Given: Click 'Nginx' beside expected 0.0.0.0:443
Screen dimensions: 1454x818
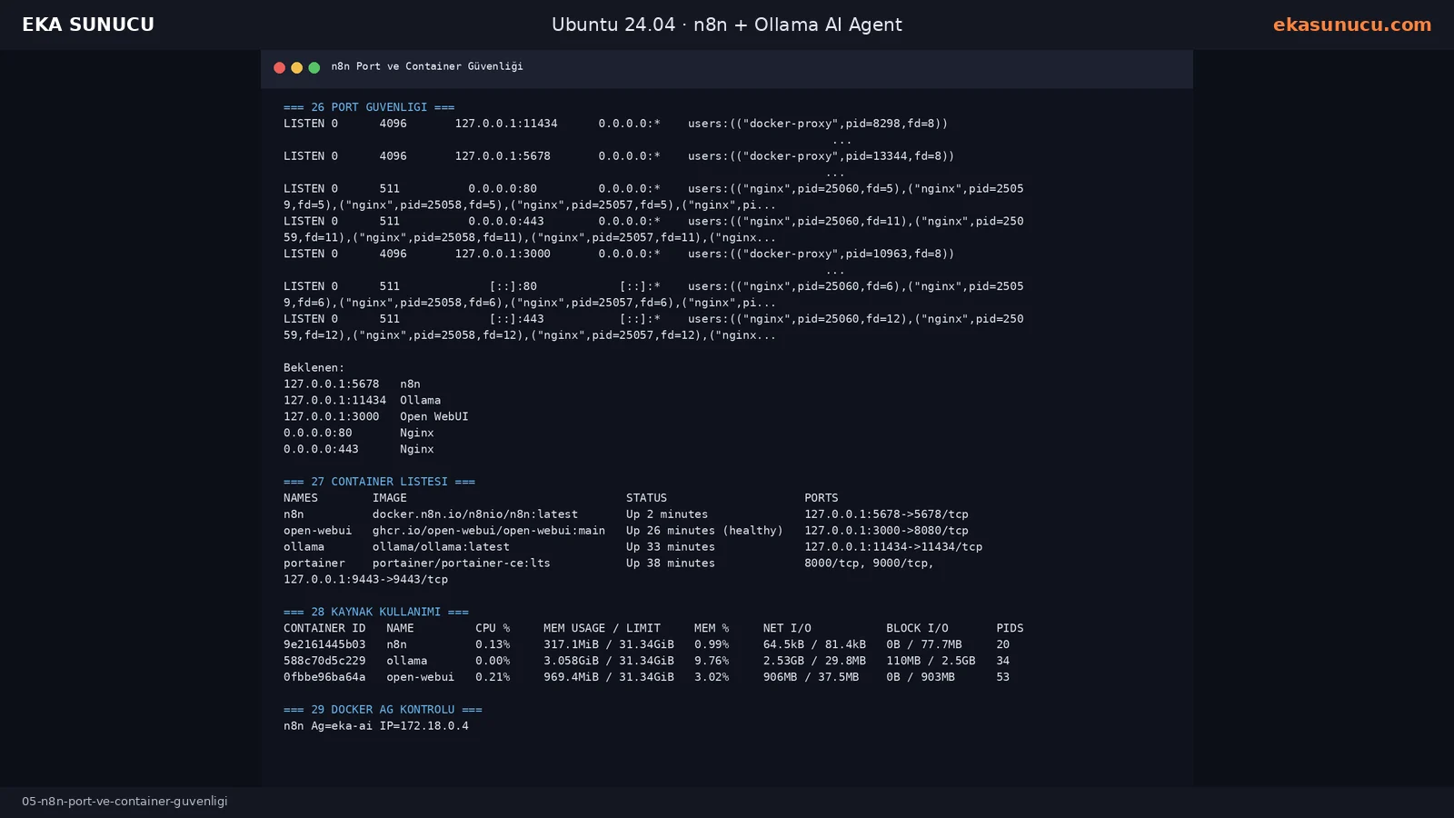Looking at the screenshot, I should pyautogui.click(x=417, y=450).
